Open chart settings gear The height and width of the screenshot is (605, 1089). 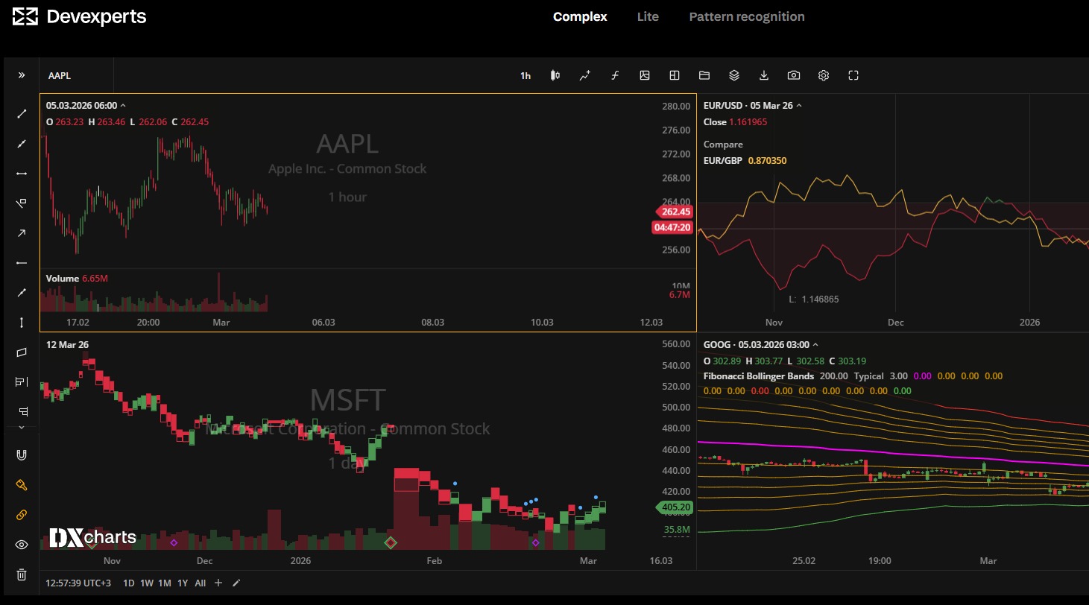[823, 75]
